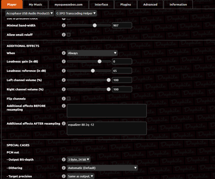Open the Dithering Automatic (Default) dropdown
Image resolution: width=215 pixels, height=179 pixels.
tap(102, 168)
